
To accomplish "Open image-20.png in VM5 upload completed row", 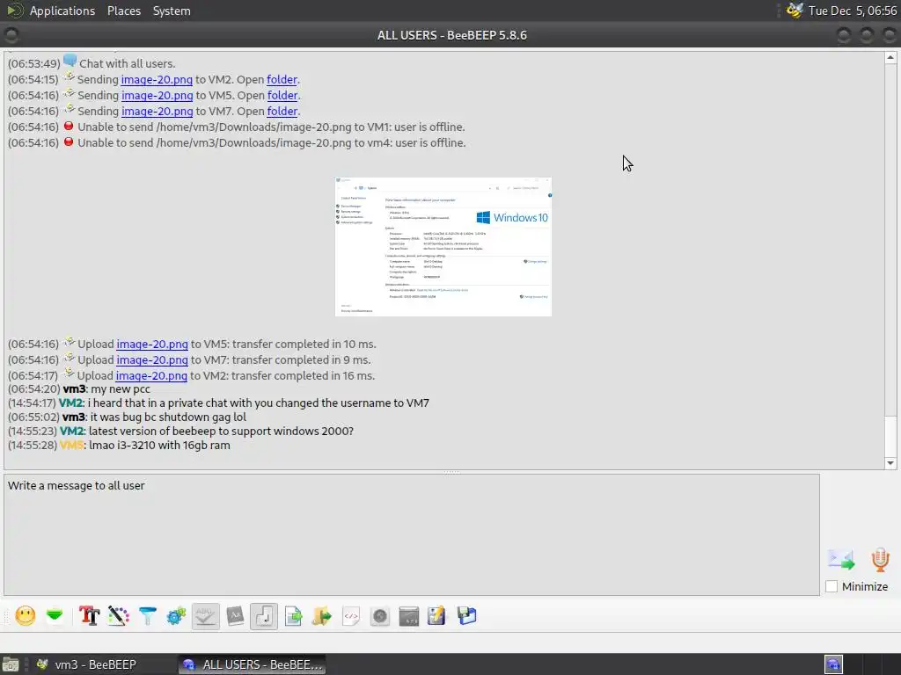I will (x=151, y=345).
